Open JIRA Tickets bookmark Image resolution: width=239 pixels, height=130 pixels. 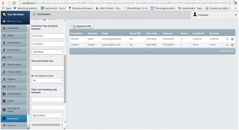point(108,8)
